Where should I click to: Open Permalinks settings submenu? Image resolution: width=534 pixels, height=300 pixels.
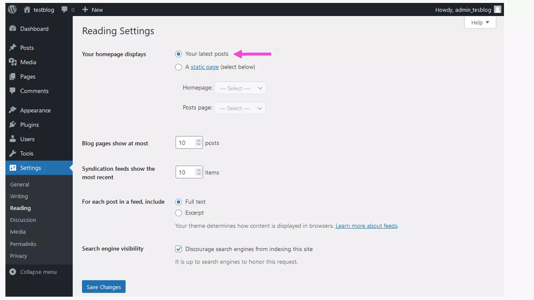coord(23,244)
